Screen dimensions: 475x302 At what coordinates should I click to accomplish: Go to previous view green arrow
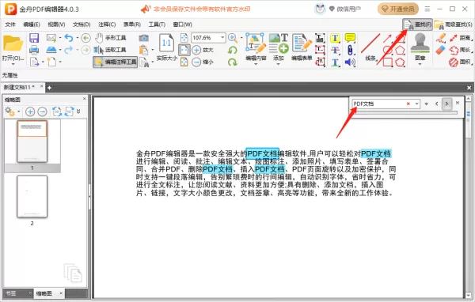[x=86, y=38]
